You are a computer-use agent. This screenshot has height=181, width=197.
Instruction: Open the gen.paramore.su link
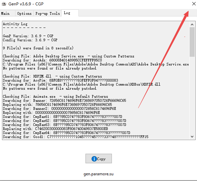coord(98,174)
